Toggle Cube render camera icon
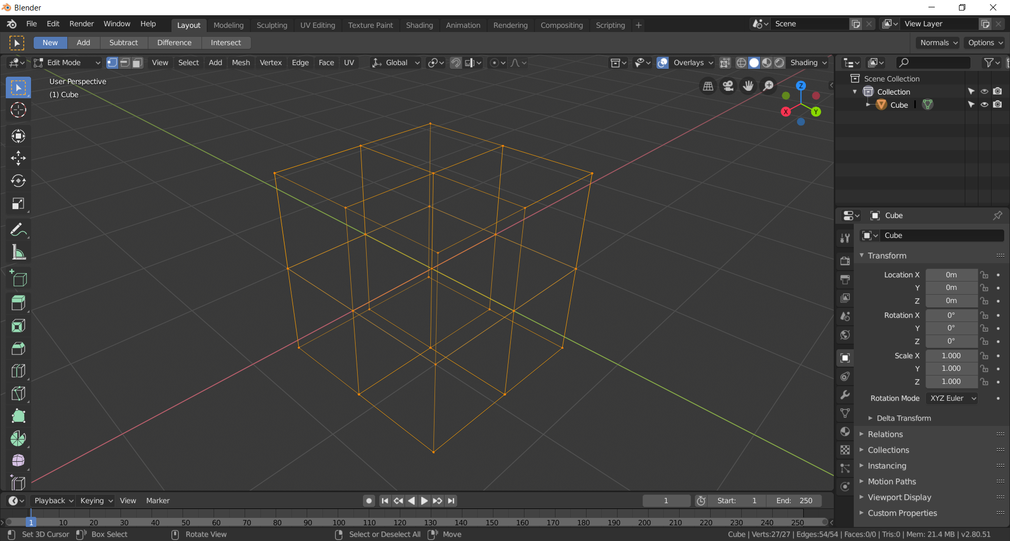 997,105
